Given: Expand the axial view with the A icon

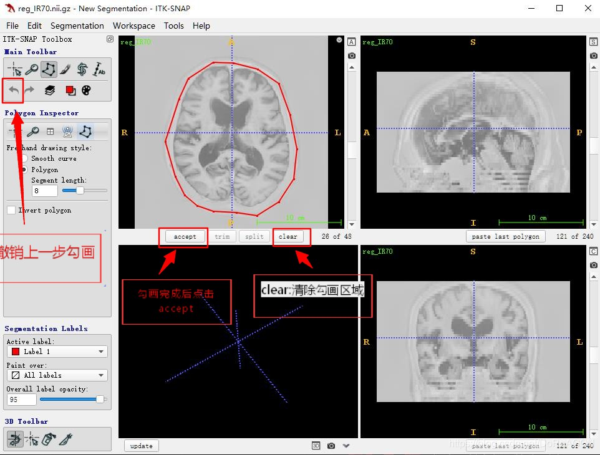Looking at the screenshot, I should click(x=351, y=42).
